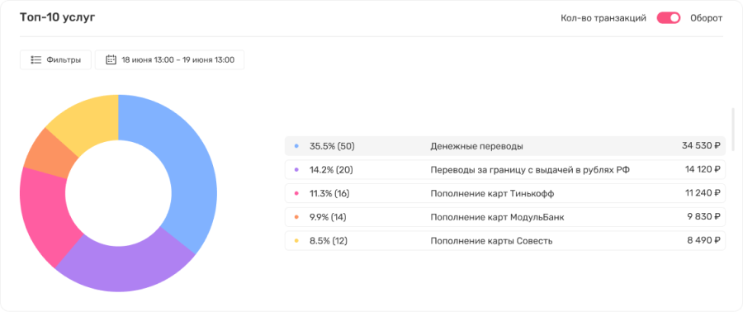Screen dimensions: 743x312
Task: Click the orange legend dot for МодульБанк
Action: tap(296, 217)
